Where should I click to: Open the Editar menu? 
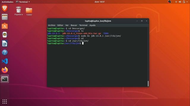(x=60, y=25)
